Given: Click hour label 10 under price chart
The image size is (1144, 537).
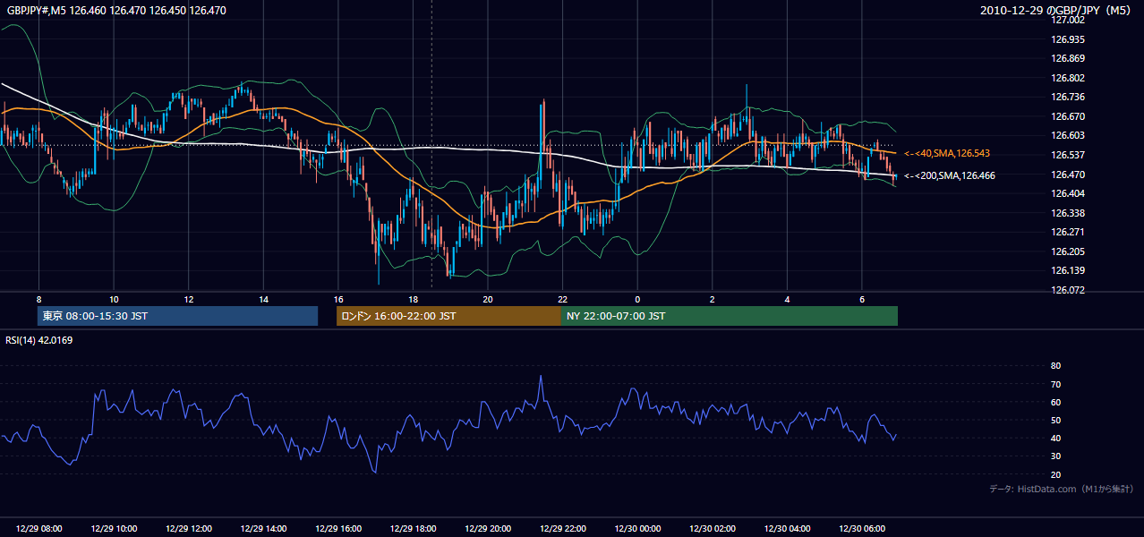Looking at the screenshot, I should [x=114, y=299].
